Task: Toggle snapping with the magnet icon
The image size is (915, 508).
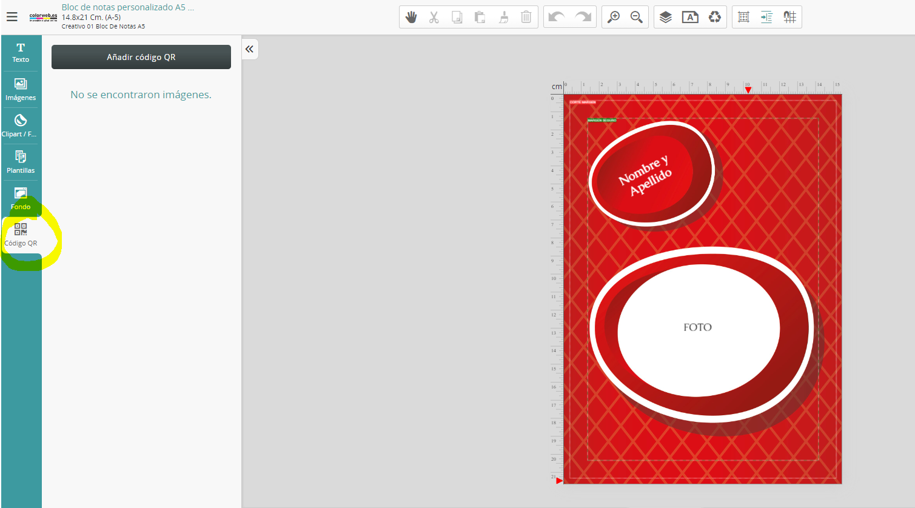Action: [789, 16]
